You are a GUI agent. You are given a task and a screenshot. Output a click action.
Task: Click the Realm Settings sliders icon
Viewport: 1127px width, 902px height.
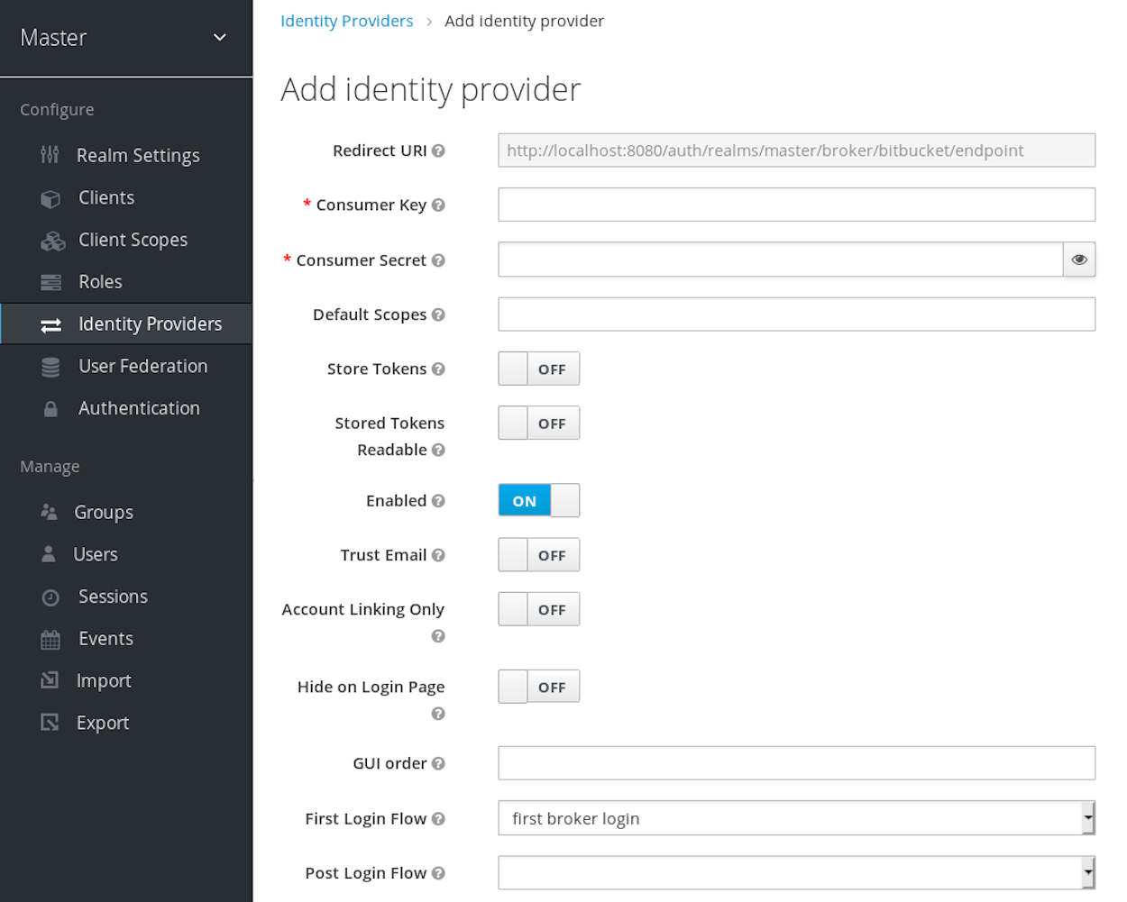[50, 155]
